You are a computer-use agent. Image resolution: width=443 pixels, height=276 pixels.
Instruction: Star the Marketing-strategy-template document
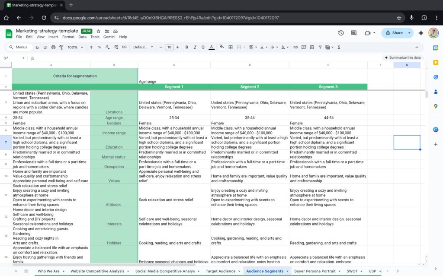point(99,31)
